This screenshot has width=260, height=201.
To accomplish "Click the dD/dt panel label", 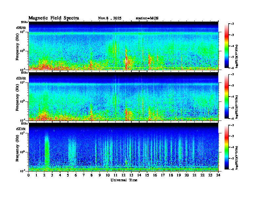I will coord(21,78).
